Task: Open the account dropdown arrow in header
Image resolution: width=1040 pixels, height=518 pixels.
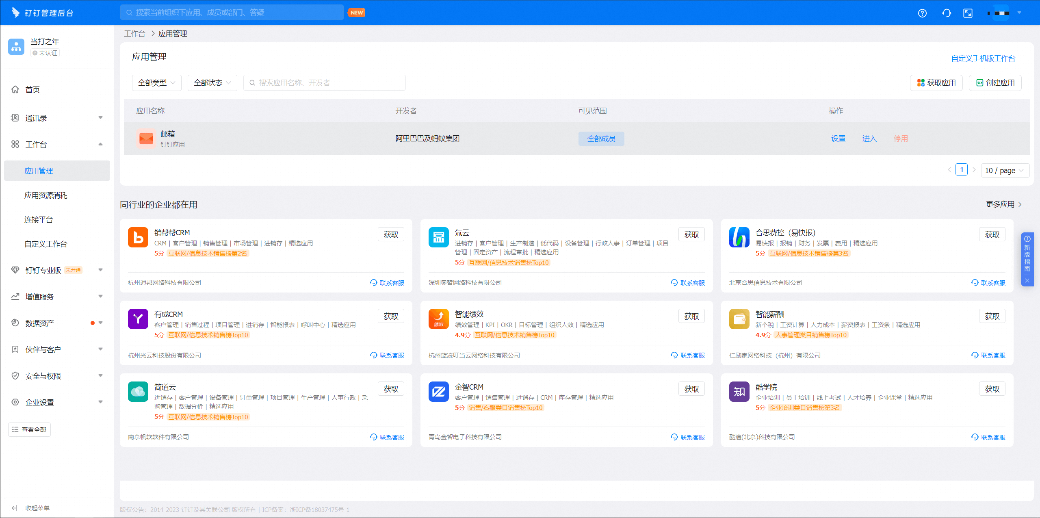Action: pos(1019,13)
